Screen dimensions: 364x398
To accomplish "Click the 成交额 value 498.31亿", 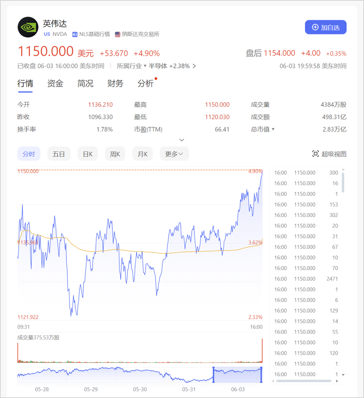I will (x=334, y=117).
